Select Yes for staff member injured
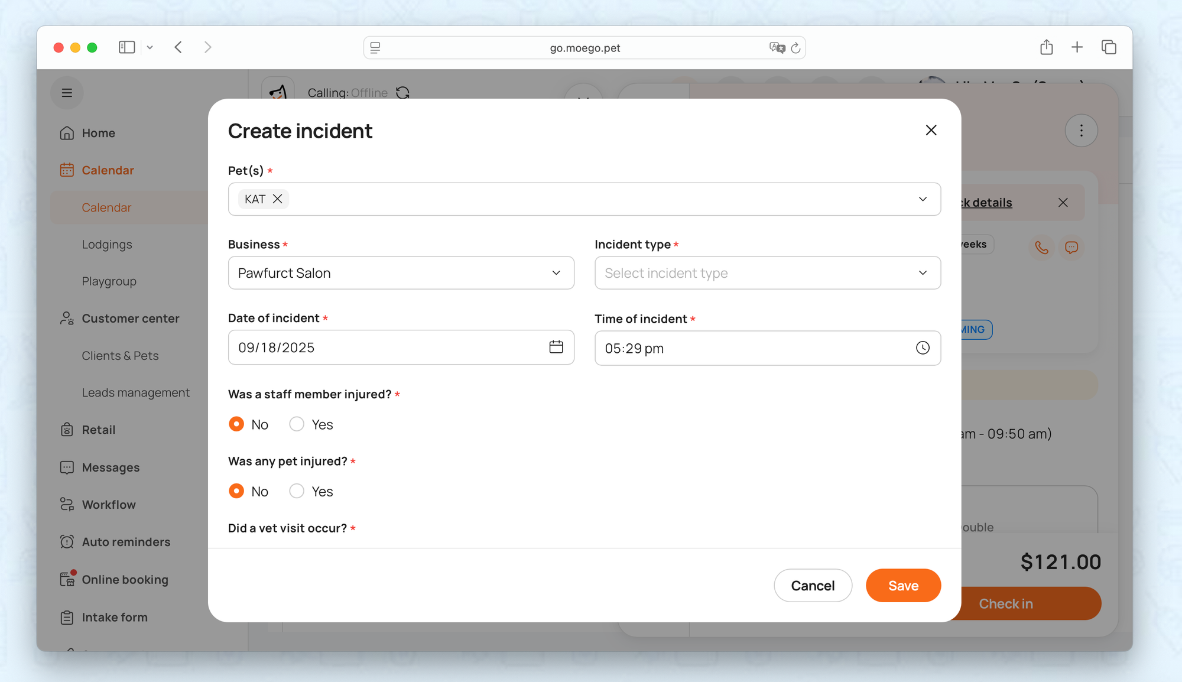1182x682 pixels. pos(297,424)
